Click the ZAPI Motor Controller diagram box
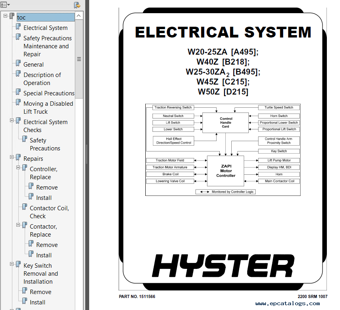 point(225,171)
